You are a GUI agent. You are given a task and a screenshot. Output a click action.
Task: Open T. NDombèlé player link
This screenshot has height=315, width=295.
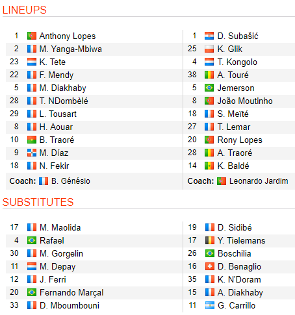64,101
